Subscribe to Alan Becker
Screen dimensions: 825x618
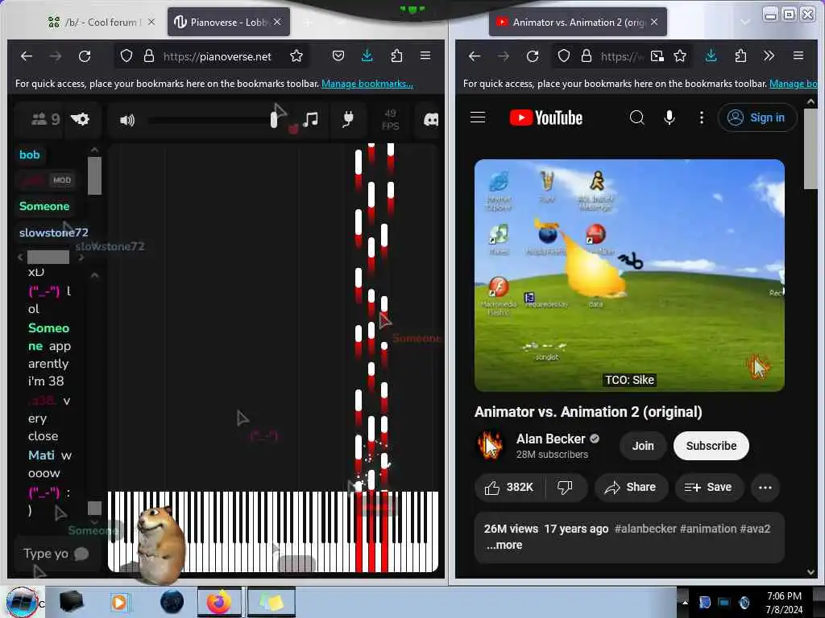pos(711,446)
